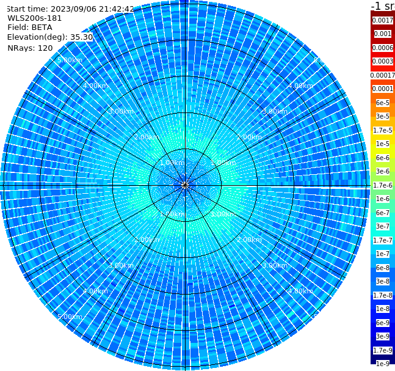Click the '1.7e-5' colorbar label
Screen dimensions: 395x371
383,130
